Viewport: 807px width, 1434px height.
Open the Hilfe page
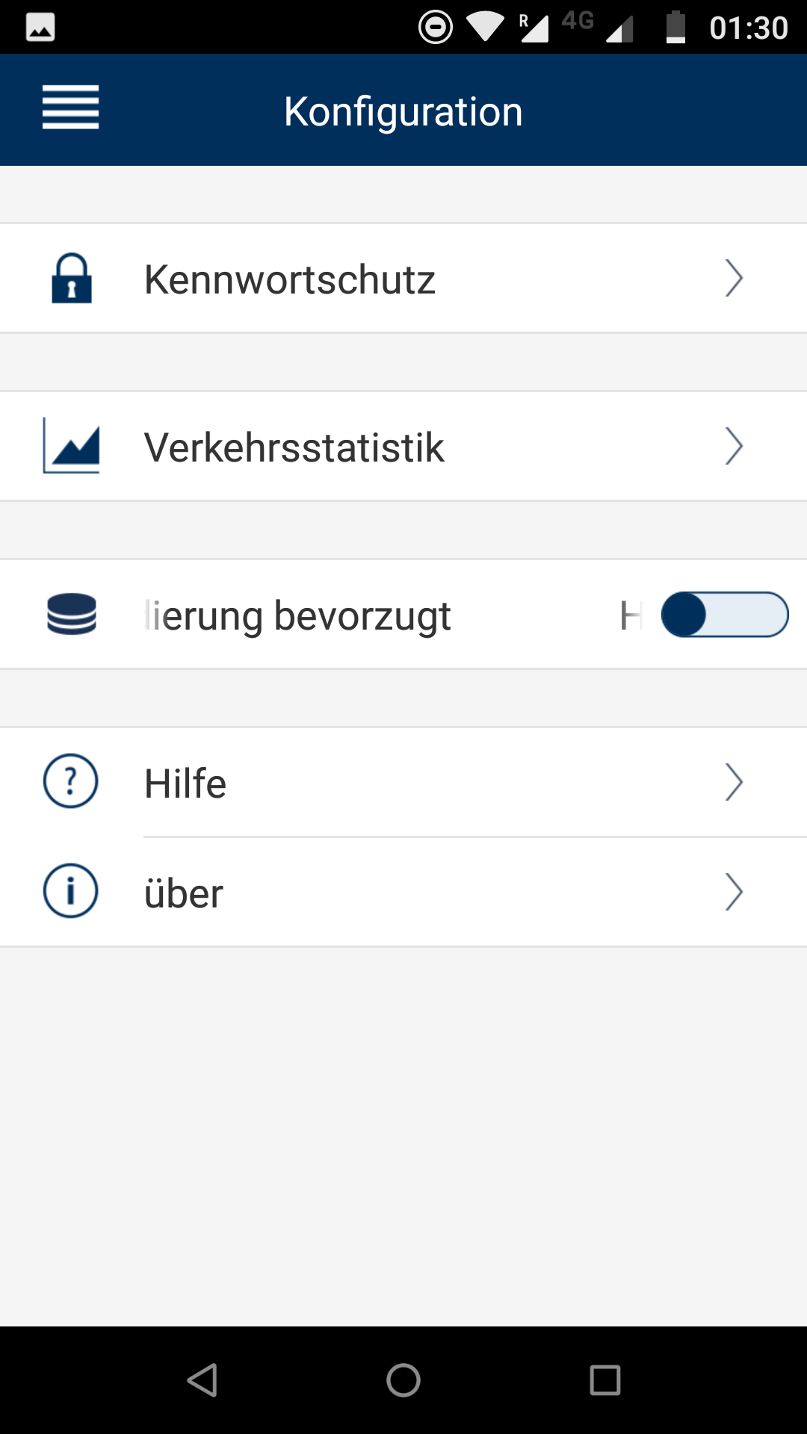[185, 784]
